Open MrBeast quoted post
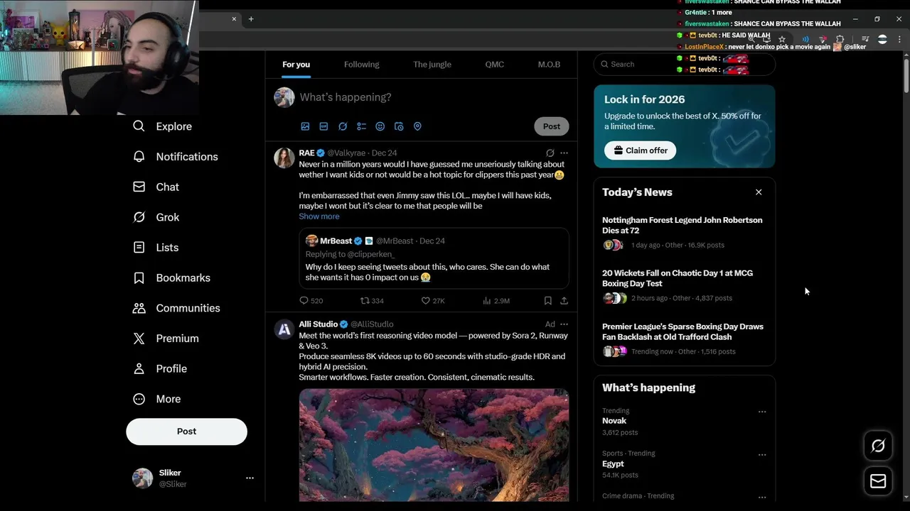This screenshot has height=511, width=910. click(434, 259)
